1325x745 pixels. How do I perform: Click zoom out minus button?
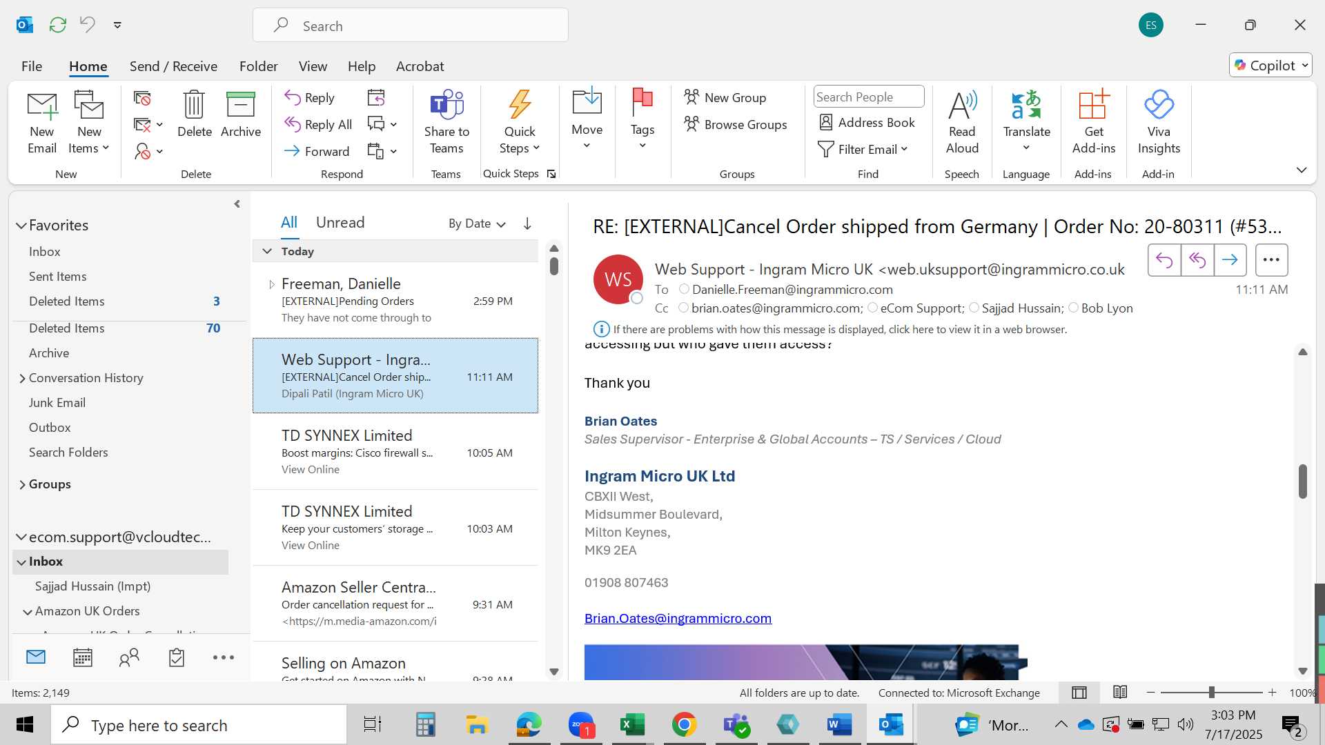pos(1150,693)
